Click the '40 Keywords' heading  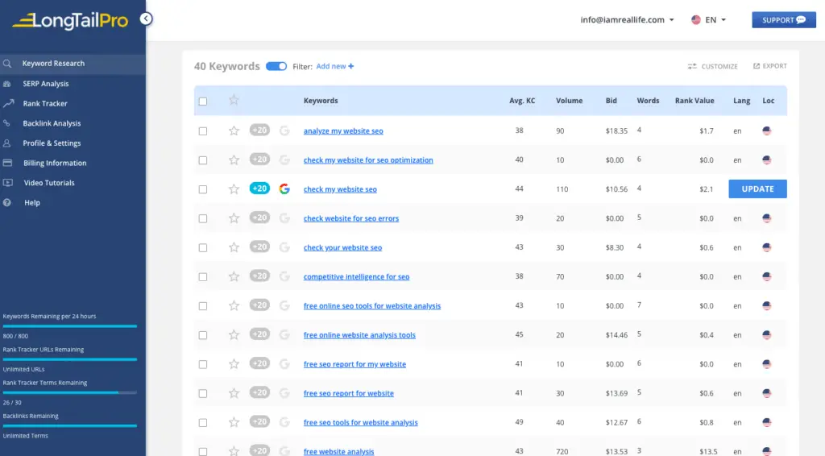[x=226, y=66]
